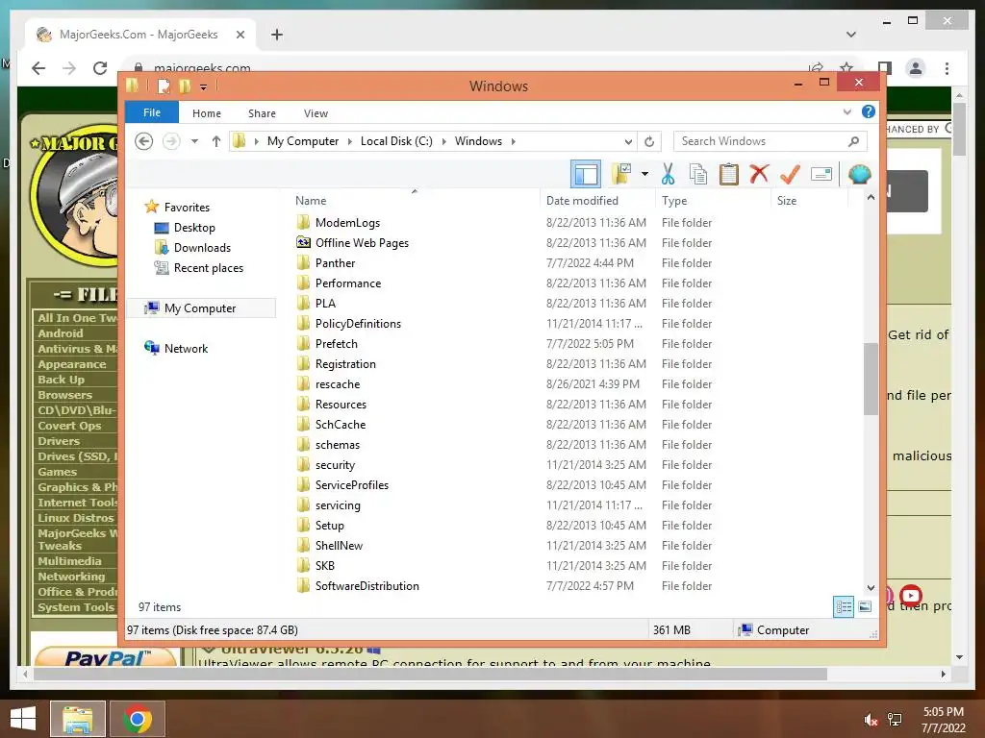The height and width of the screenshot is (738, 985).
Task: Select the Offline Web Pages folder
Action: click(x=362, y=243)
